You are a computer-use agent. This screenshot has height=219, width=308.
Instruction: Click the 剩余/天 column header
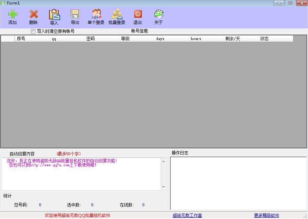[x=241, y=39]
